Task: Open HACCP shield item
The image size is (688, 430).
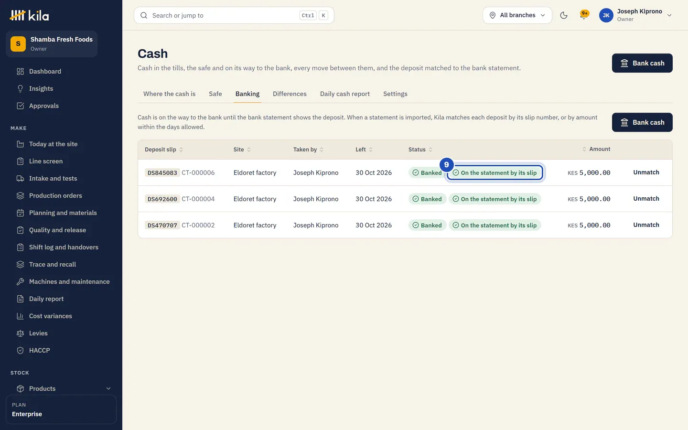Action: (61, 350)
